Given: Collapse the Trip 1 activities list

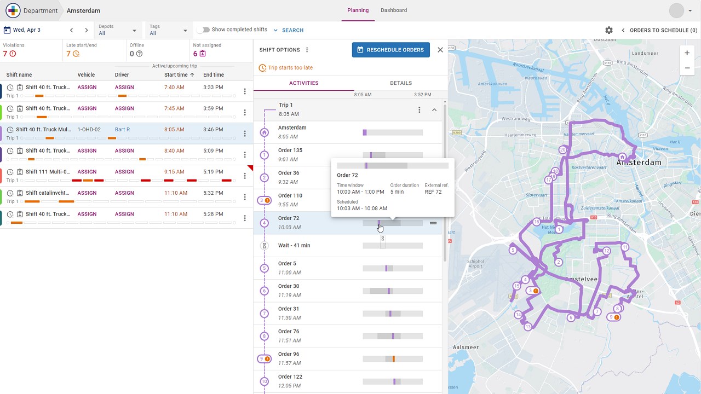Looking at the screenshot, I should (434, 110).
